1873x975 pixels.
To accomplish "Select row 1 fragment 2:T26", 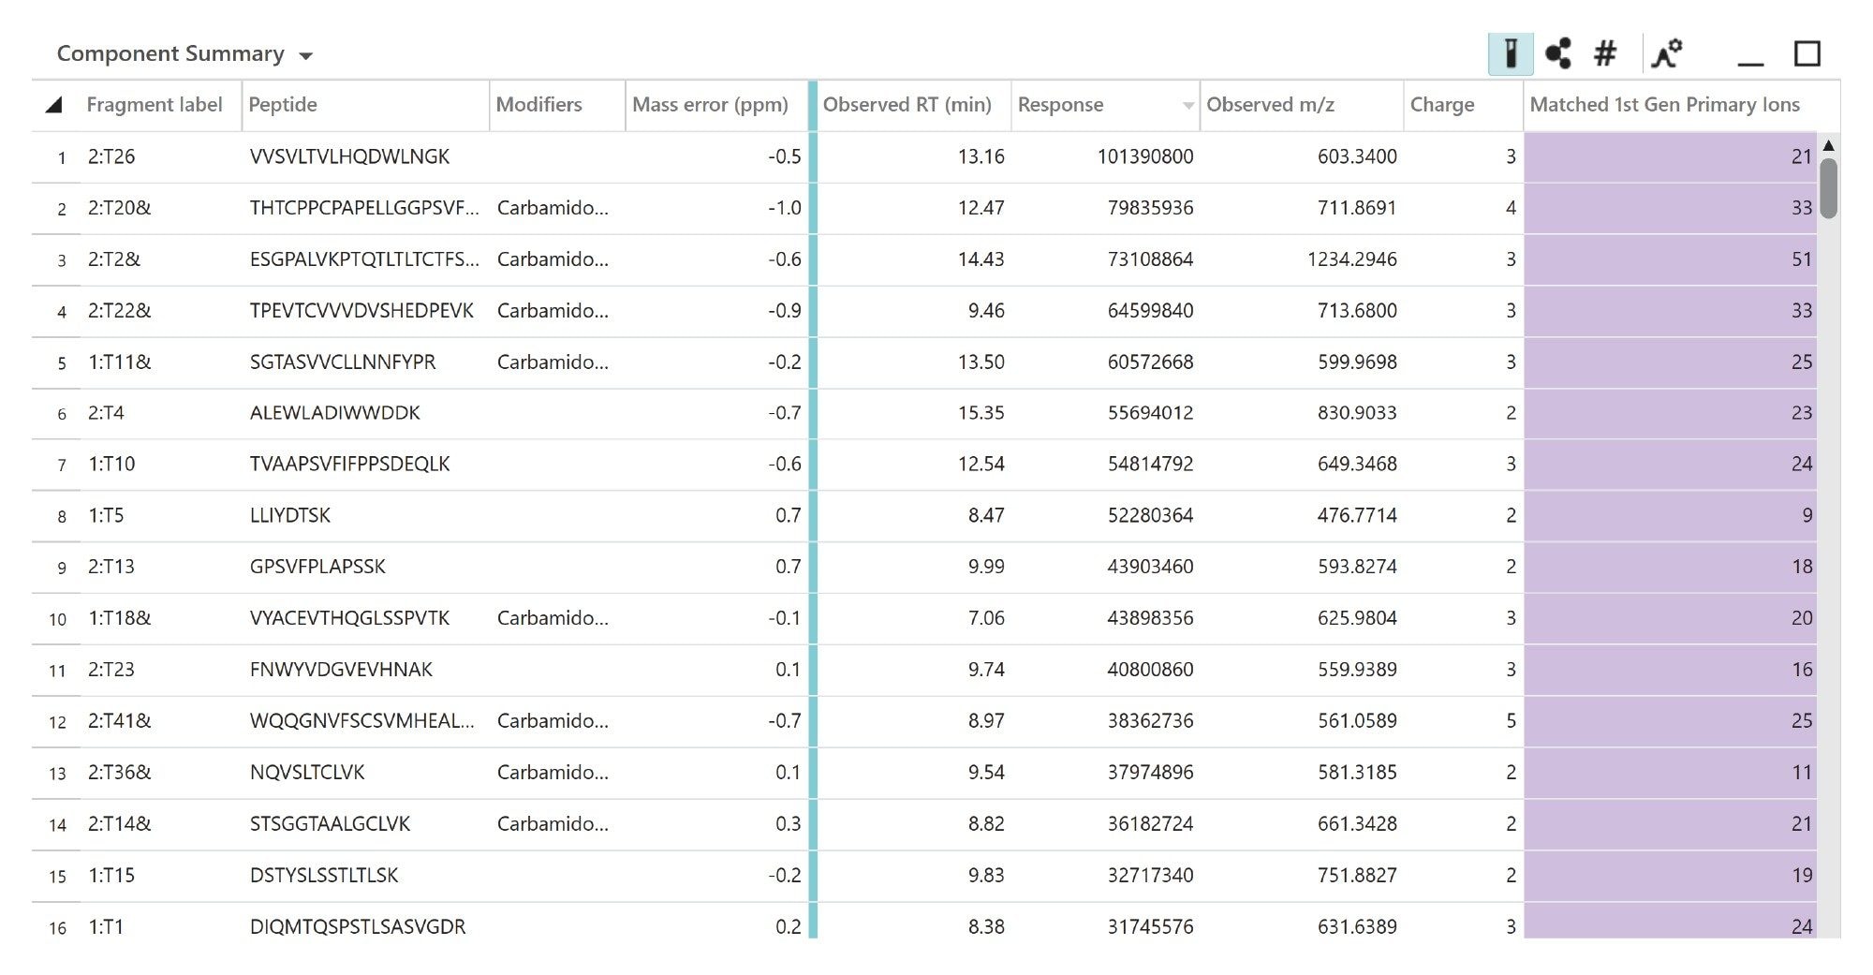I will 111,156.
